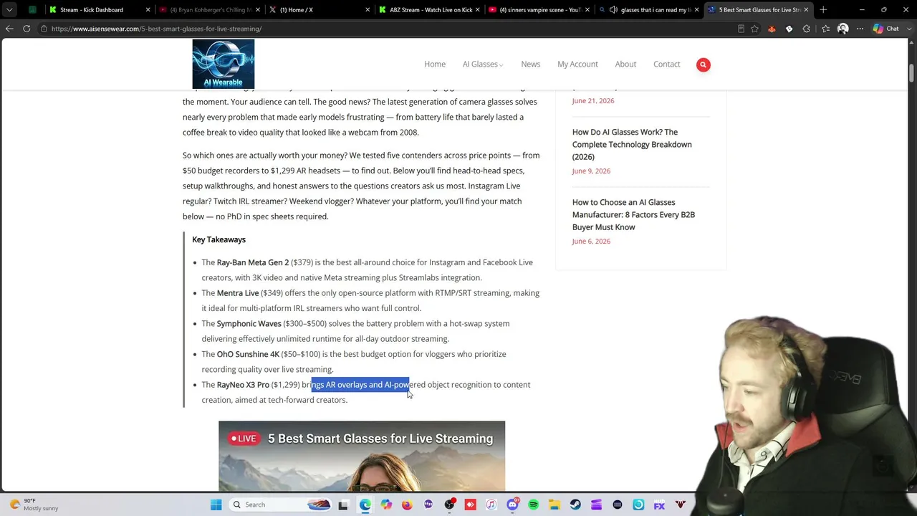Screen dimensions: 917x516
Task: Reload the page with the refresh icon
Action: [27, 29]
